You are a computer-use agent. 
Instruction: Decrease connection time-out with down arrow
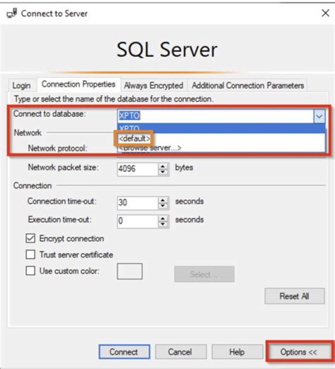163,206
